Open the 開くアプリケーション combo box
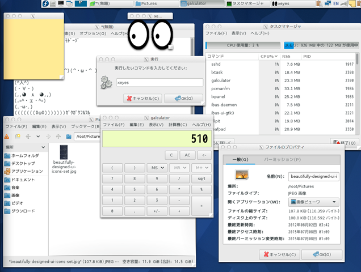This screenshot has width=361, height=272. (314, 202)
